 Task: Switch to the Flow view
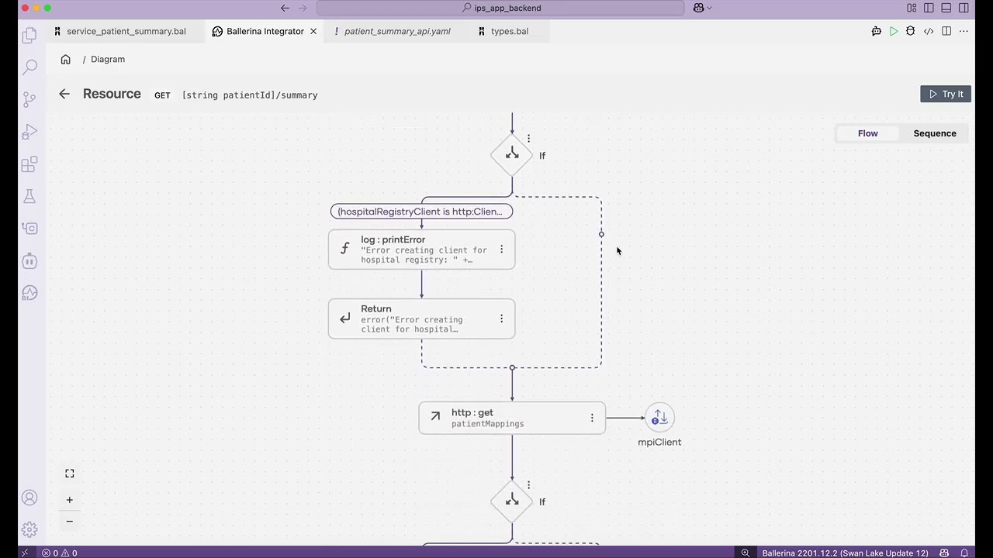867,133
